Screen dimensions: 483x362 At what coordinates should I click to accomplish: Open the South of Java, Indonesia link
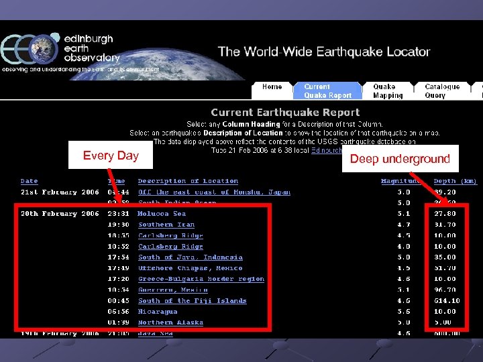point(191,257)
